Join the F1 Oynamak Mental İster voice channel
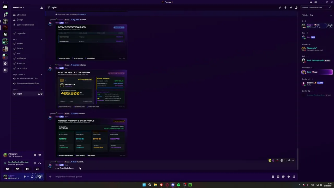 tap(27, 84)
